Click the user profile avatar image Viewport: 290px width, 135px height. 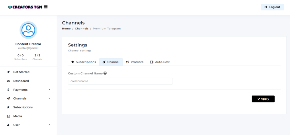28,30
